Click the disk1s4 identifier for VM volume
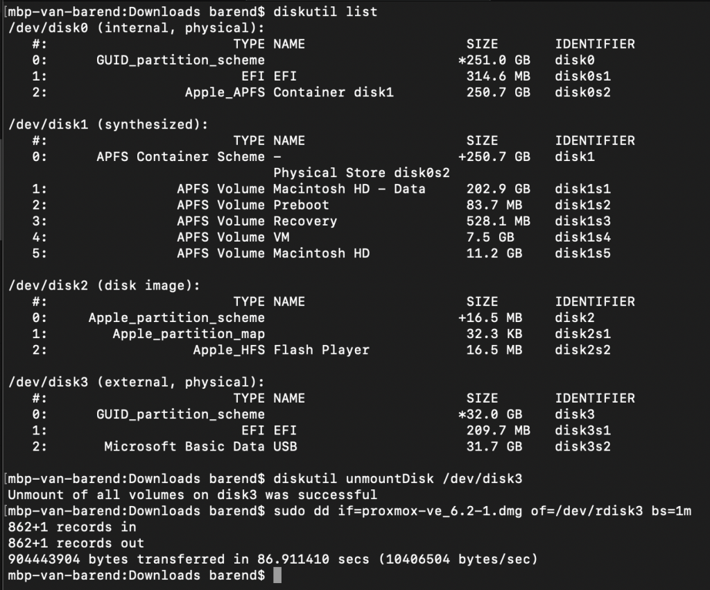This screenshot has height=590, width=710. pyautogui.click(x=582, y=237)
